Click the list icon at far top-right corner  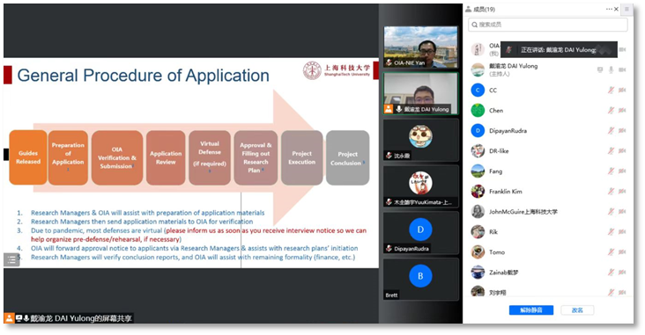click(626, 9)
